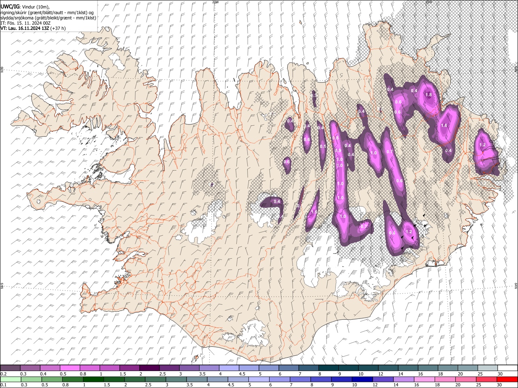Click the lilac 14–16 lower legend swatch

click(x=404, y=379)
